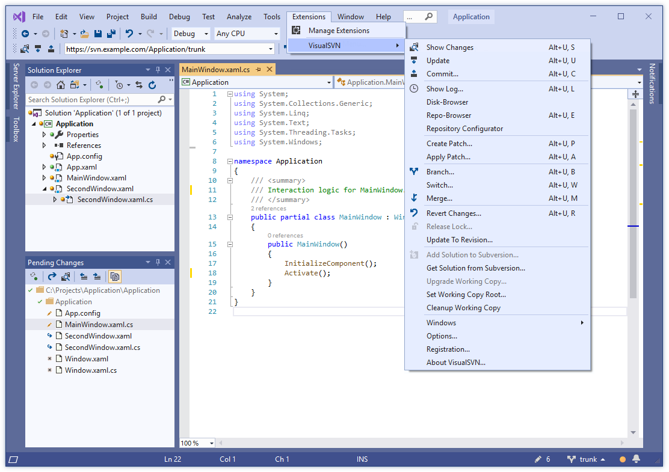Toggle the pin on MainWindow.xaml.cs tab
This screenshot has width=669, height=472.
coord(258,69)
